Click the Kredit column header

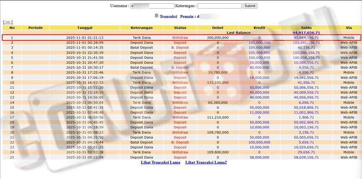pyautogui.click(x=259, y=28)
